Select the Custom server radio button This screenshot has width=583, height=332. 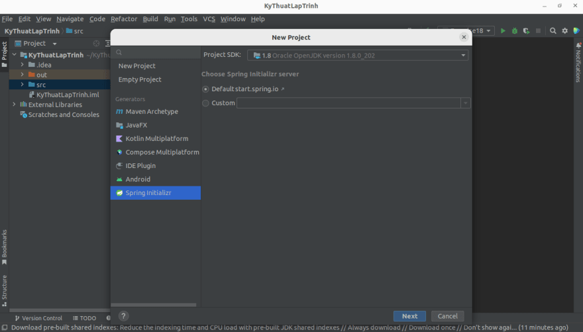pos(205,103)
